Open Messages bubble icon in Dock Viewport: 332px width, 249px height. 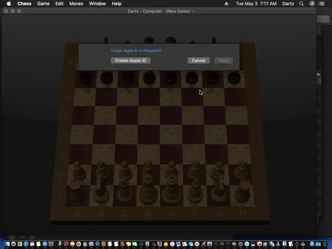[x=191, y=244]
